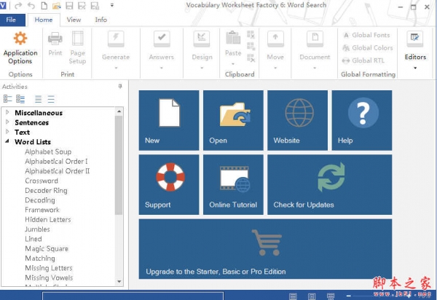Click the Website globe tile
Image resolution: width=437 pixels, height=300 pixels.
(x=298, y=120)
